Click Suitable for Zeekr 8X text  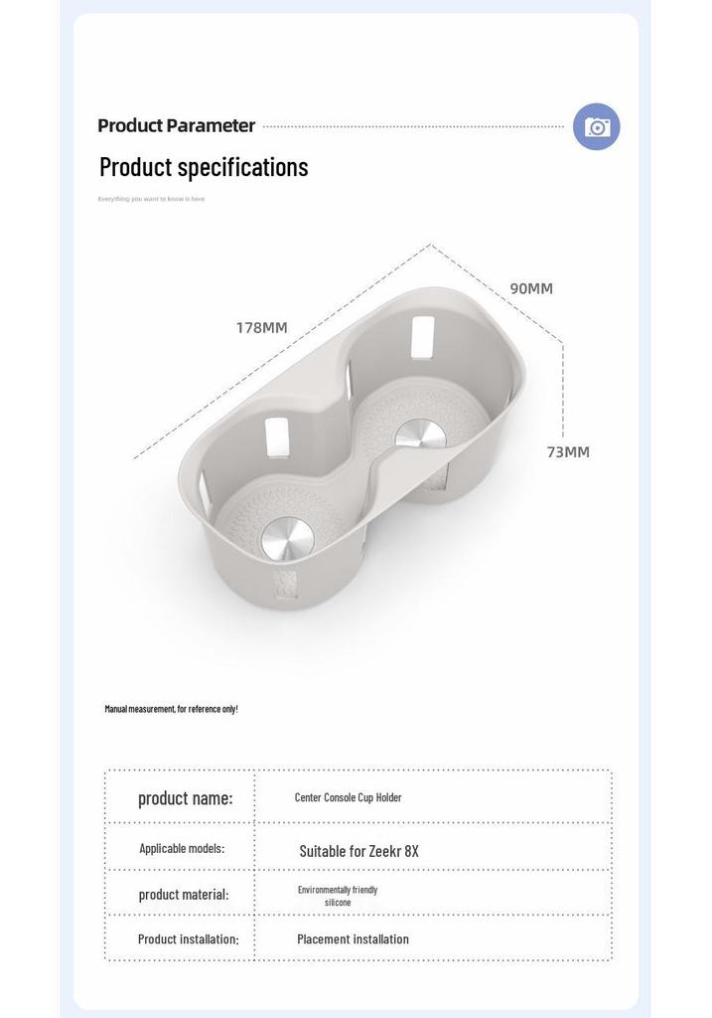(x=358, y=851)
